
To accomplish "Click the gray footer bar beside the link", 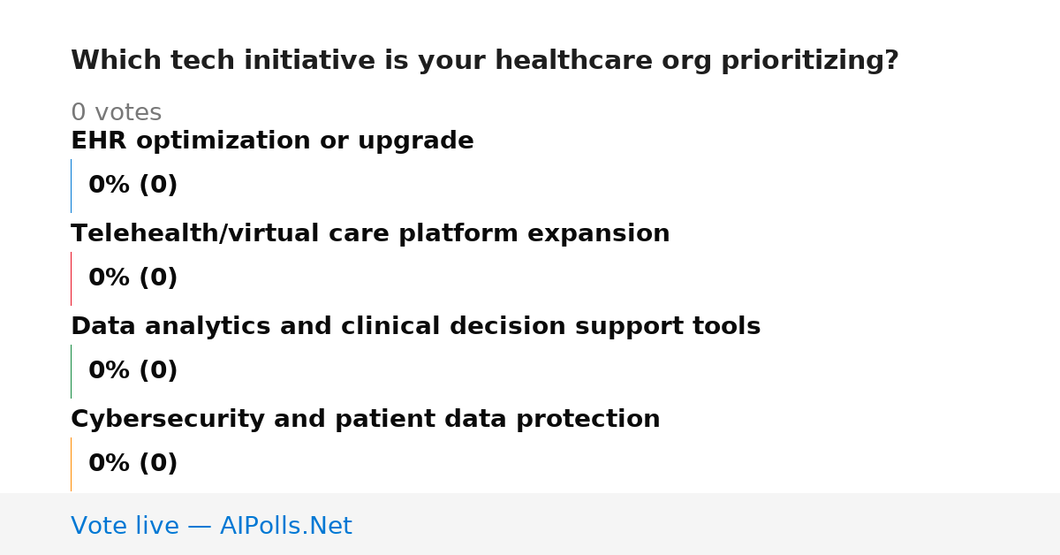I will (707, 524).
